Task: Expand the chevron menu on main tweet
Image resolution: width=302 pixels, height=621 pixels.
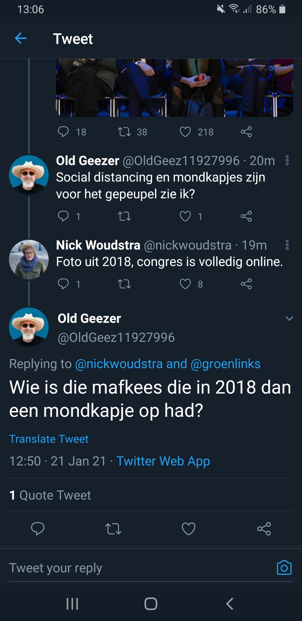Action: click(x=289, y=319)
